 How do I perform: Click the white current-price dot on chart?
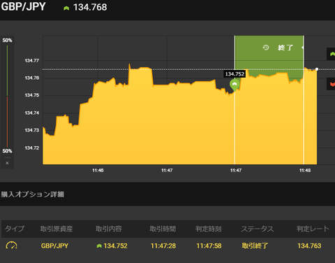[x=317, y=69]
